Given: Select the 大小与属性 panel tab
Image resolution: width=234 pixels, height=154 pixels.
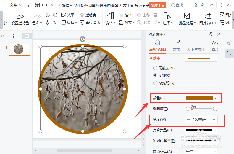Looking at the screenshot, I should tap(196, 45).
